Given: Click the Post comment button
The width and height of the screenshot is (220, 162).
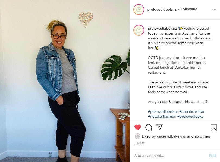Looking at the screenshot, I should (213, 155).
